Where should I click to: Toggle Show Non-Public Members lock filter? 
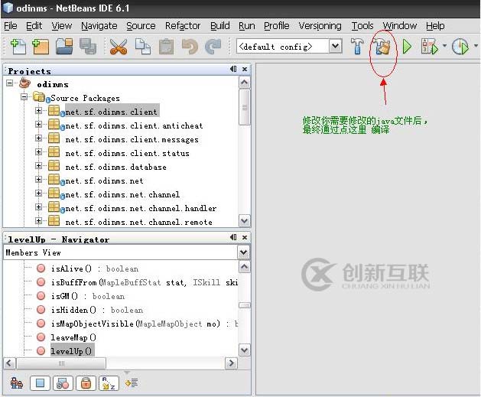pyautogui.click(x=86, y=383)
